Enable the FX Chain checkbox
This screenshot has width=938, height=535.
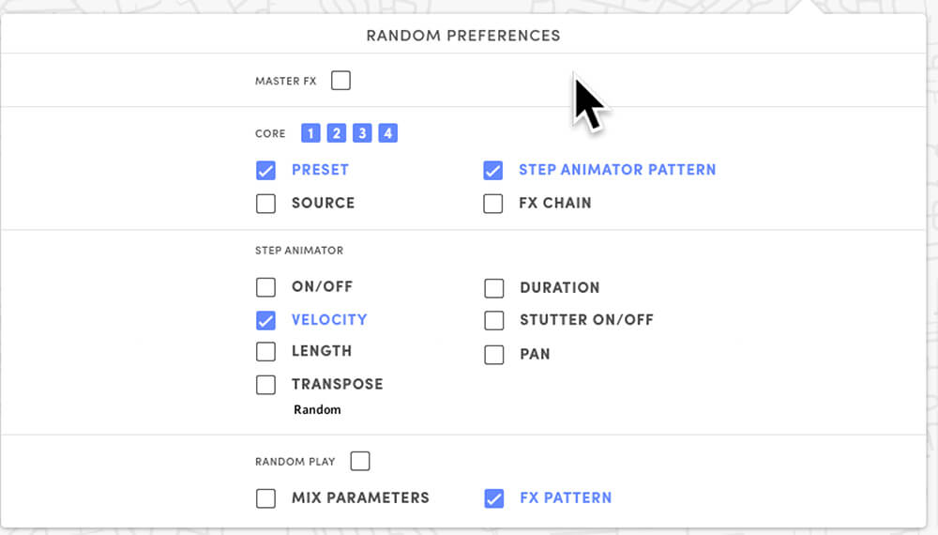point(493,204)
